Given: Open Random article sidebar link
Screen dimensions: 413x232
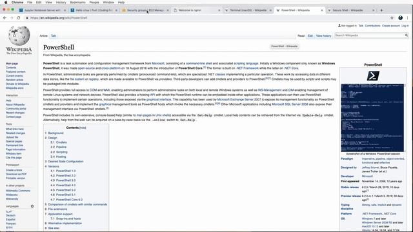Looking at the screenshot, I should pos(14,80).
